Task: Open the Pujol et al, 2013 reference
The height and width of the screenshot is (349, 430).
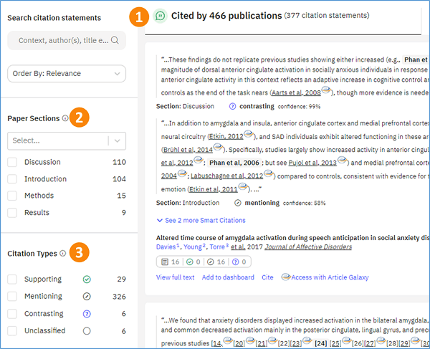Action: coord(312,163)
